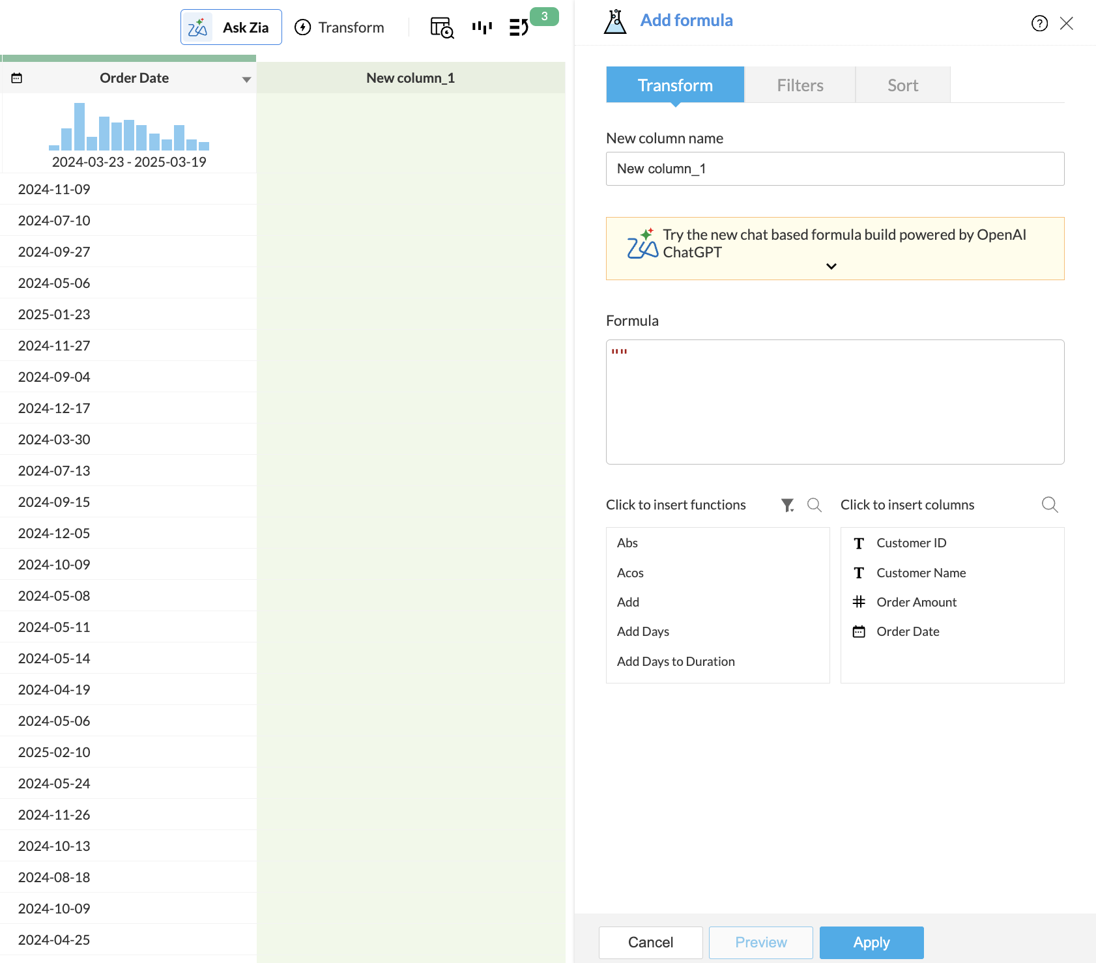Select the 2024-07-13 date cell
This screenshot has width=1096, height=963.
click(128, 470)
